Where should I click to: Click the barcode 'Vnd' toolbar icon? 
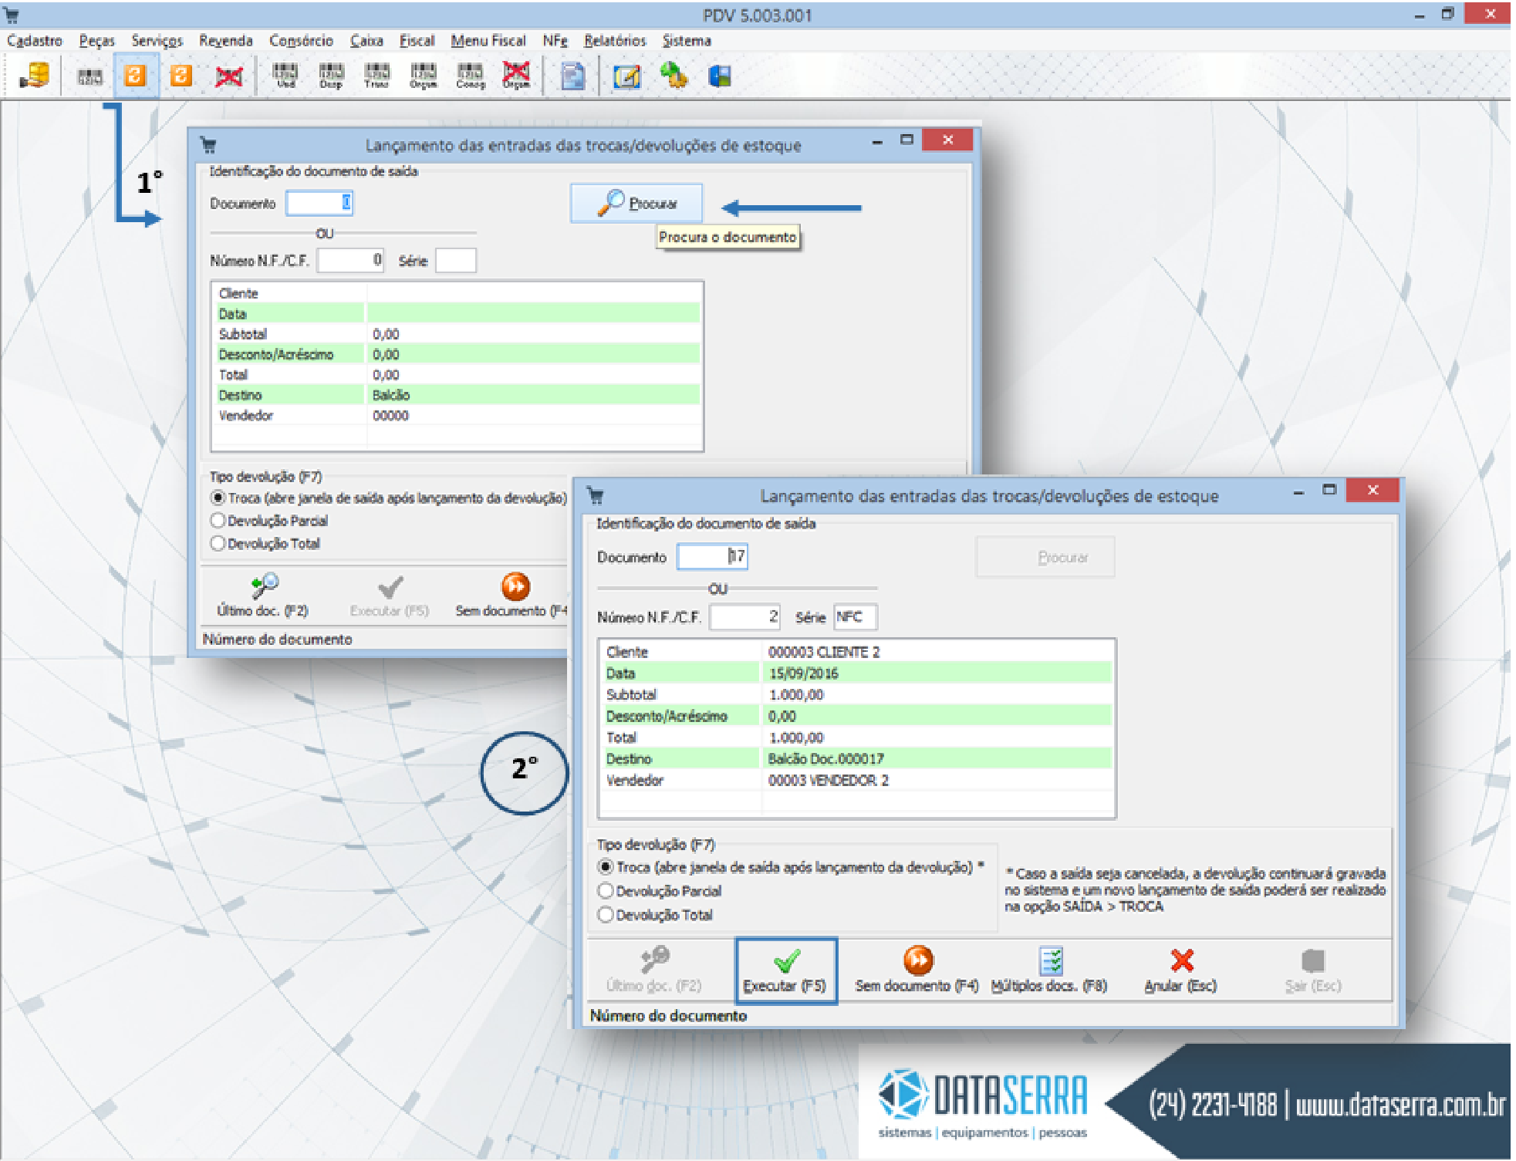point(285,76)
